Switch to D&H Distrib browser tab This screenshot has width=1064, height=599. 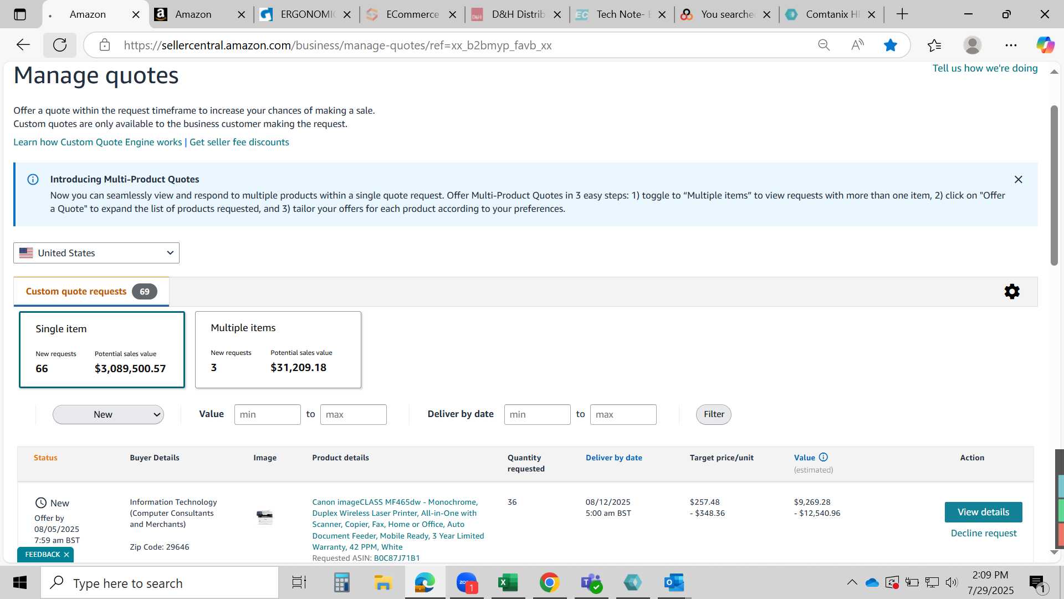[518, 14]
